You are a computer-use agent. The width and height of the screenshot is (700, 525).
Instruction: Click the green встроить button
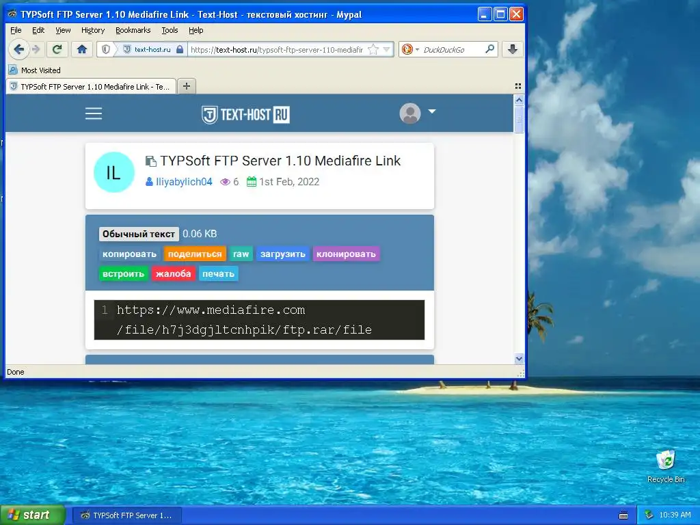123,273
